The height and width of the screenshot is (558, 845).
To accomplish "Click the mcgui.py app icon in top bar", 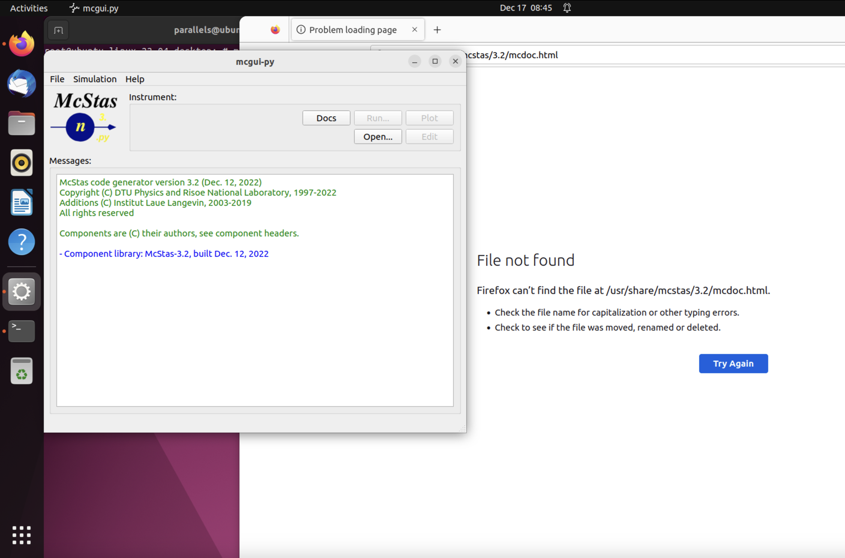I will (74, 8).
